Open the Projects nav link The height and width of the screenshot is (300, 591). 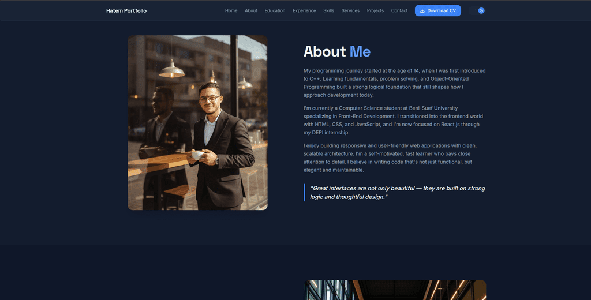375,10
